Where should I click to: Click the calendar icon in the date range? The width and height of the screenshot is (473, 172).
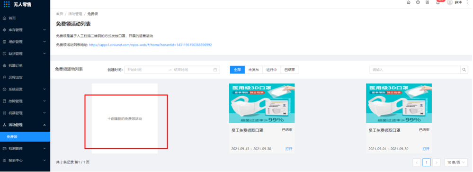215,70
